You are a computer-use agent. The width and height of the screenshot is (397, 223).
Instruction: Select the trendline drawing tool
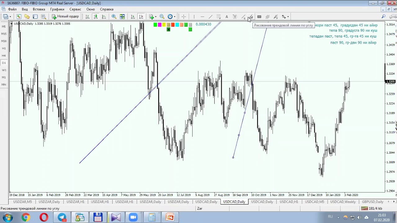point(210,17)
